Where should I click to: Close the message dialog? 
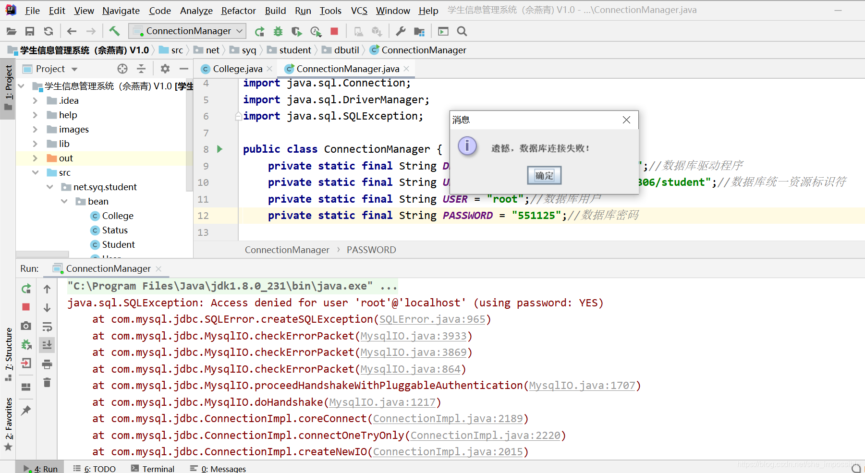tap(626, 120)
